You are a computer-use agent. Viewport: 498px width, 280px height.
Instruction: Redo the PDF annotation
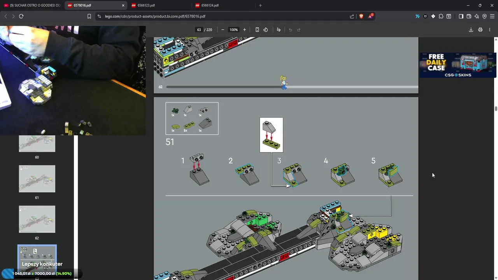(299, 30)
